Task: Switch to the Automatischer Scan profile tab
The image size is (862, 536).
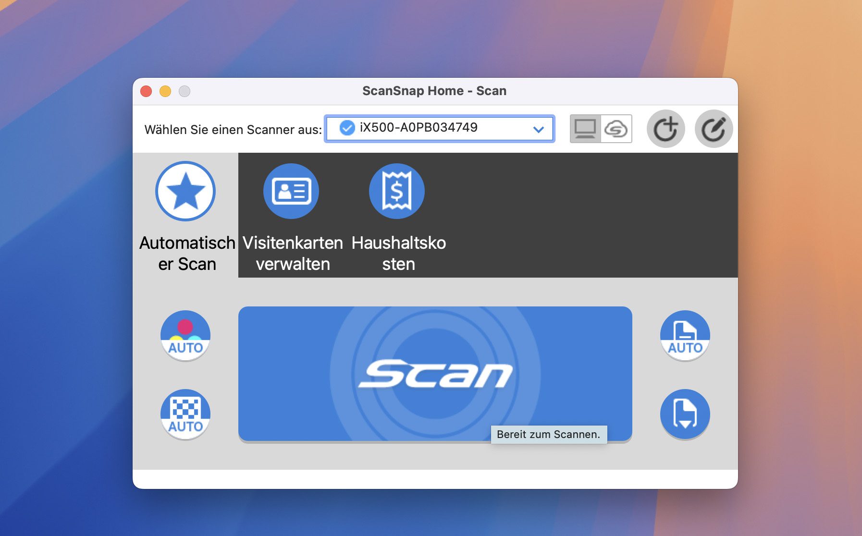Action: pos(185,252)
